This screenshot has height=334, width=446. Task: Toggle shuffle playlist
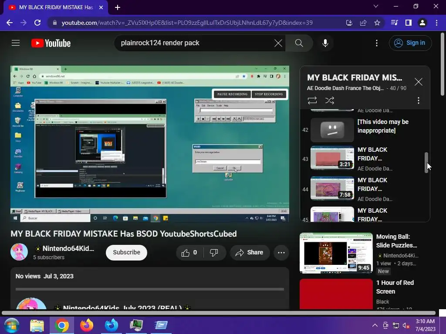(329, 100)
